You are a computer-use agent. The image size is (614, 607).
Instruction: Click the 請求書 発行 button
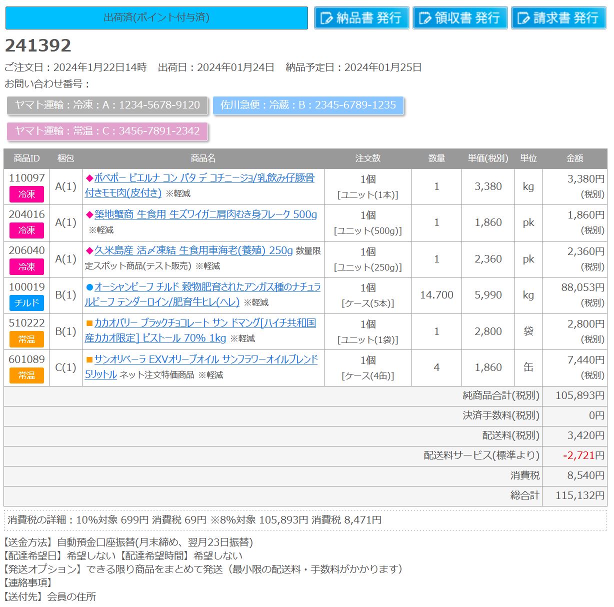(x=558, y=18)
